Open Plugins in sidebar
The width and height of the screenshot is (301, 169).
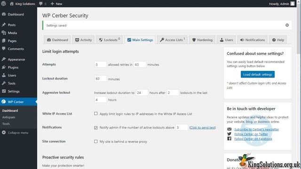[x=13, y=68]
